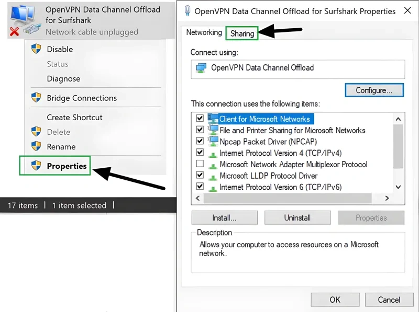
Task: Choose Create Shortcut in the context menu
Action: (x=74, y=118)
